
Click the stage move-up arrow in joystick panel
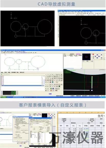pyautogui.click(x=97, y=55)
